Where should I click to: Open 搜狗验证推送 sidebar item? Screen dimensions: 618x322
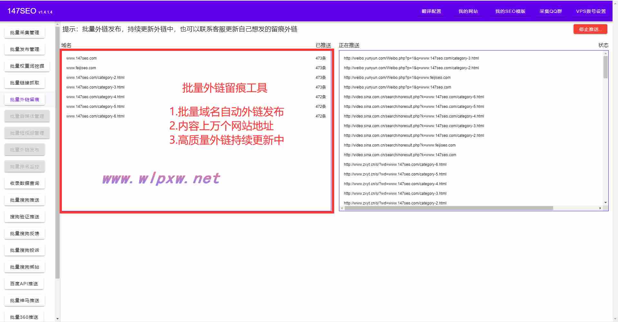click(x=24, y=217)
